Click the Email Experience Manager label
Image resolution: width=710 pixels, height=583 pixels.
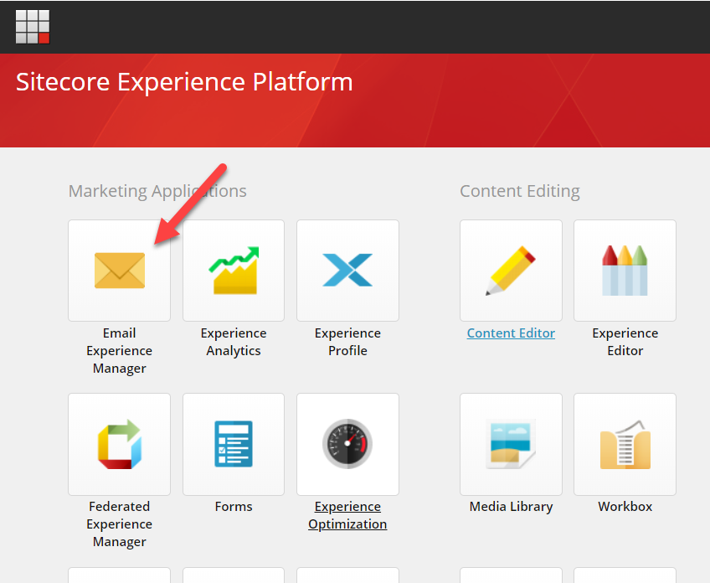pos(120,351)
